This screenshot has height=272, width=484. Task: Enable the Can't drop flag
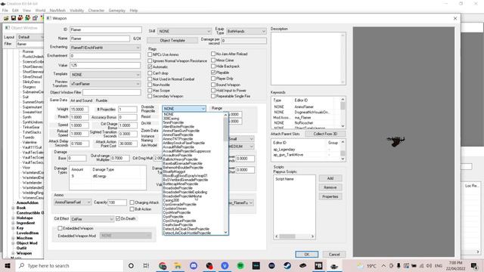click(150, 73)
